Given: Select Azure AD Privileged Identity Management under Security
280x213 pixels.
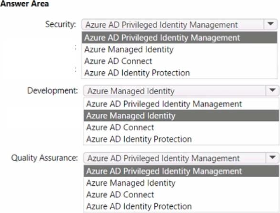Looking at the screenshot, I should pos(179,38).
